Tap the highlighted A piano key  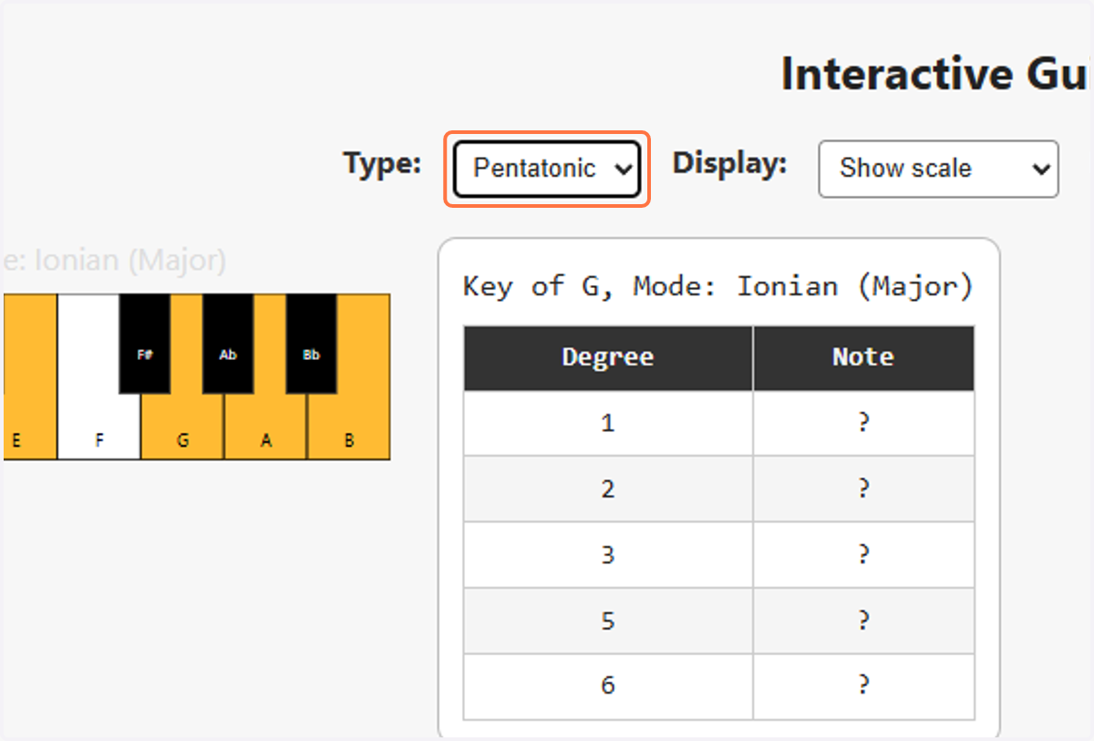(x=266, y=426)
